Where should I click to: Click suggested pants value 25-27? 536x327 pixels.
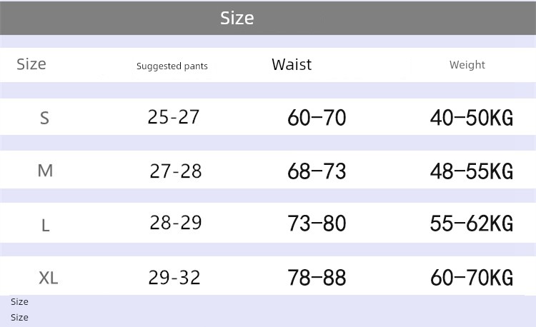tap(174, 117)
